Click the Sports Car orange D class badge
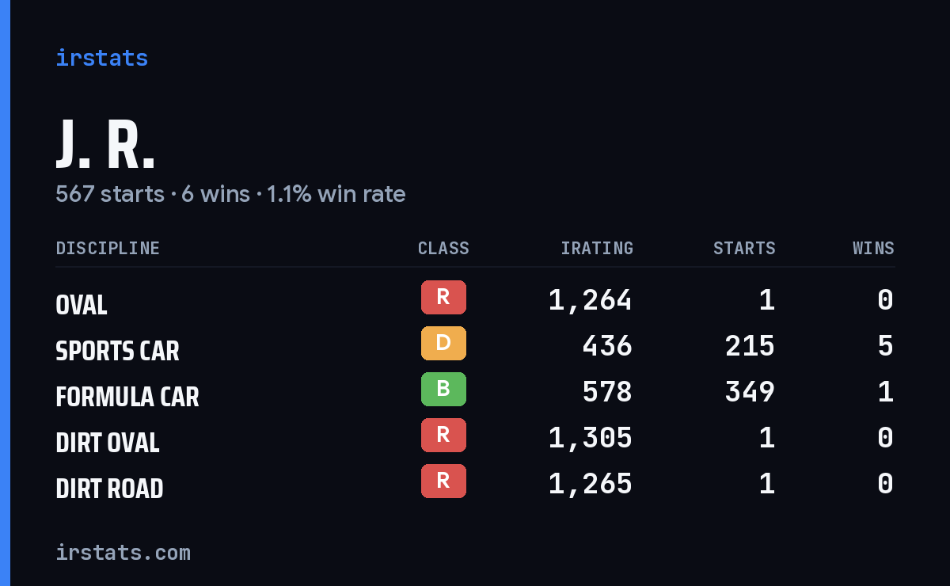The width and height of the screenshot is (950, 586). pos(443,344)
